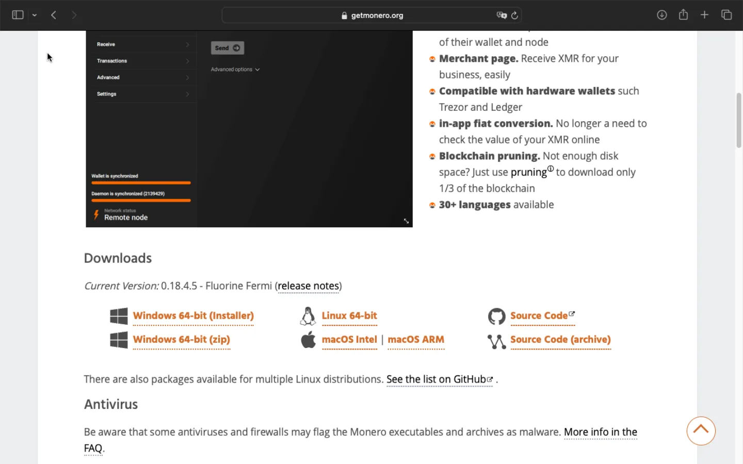Click the external link icon after Source Code

[x=572, y=313]
